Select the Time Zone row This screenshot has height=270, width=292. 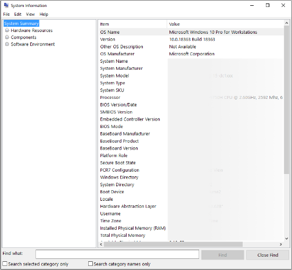click(x=192, y=221)
